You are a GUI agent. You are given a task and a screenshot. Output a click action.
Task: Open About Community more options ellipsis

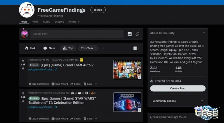coord(204,33)
